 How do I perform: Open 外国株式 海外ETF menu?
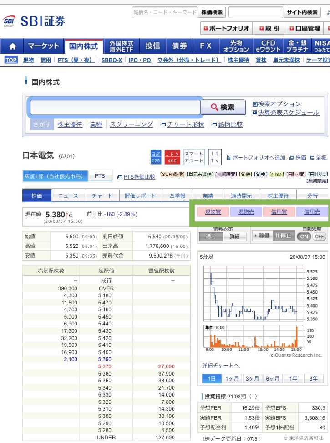coord(121,46)
